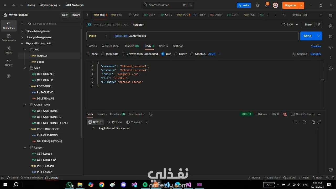Click the Import button
336x189 pixels.
pos(76,15)
